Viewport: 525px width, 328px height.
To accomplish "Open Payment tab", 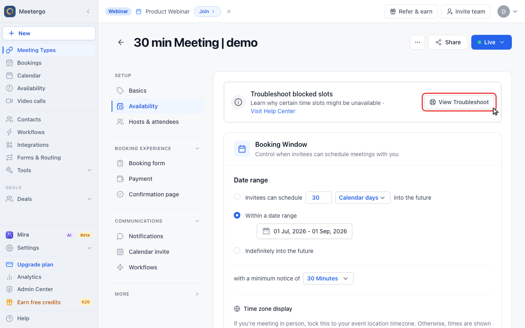I will pyautogui.click(x=157, y=179).
